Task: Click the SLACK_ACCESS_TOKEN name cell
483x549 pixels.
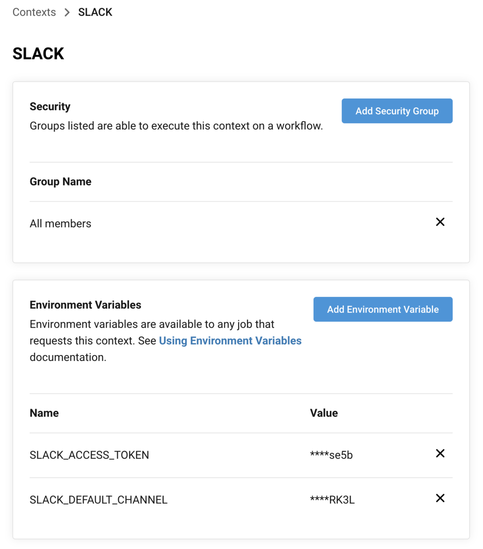Action: [89, 455]
